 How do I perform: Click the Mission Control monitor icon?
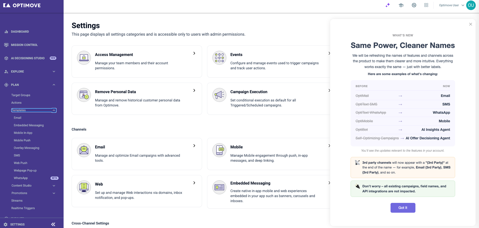click(x=6, y=45)
